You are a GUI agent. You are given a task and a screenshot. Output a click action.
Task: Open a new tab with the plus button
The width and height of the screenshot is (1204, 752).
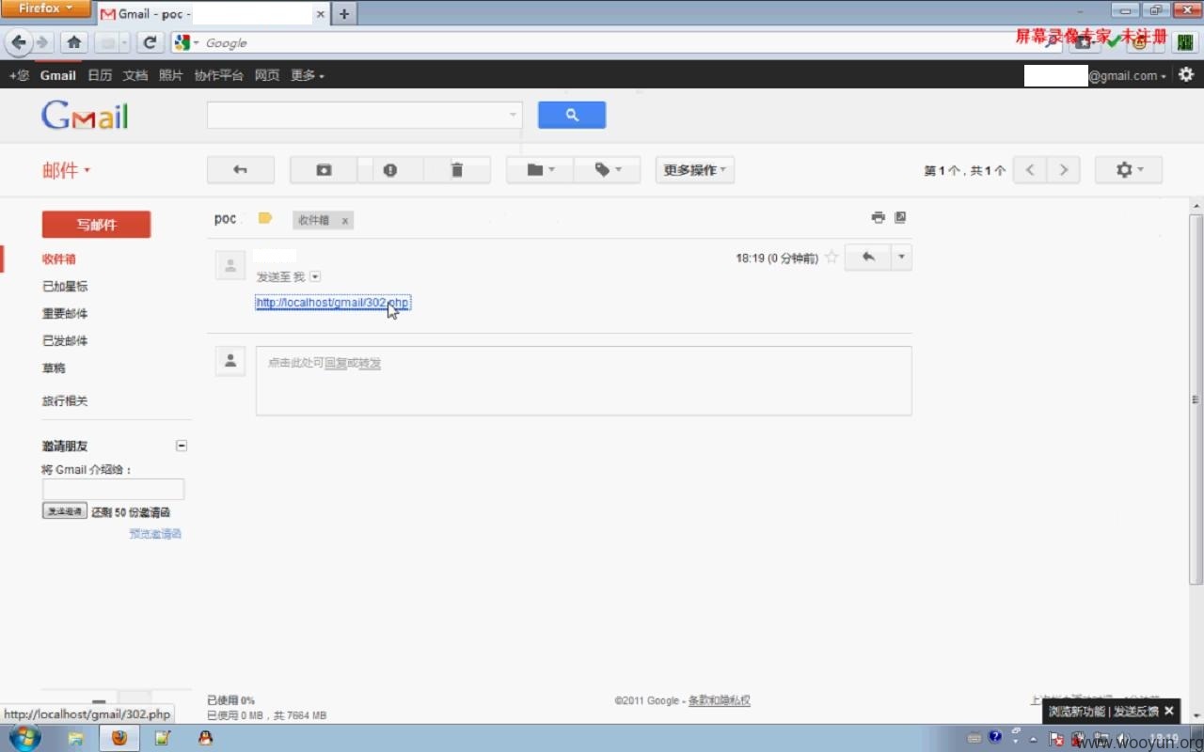click(344, 14)
